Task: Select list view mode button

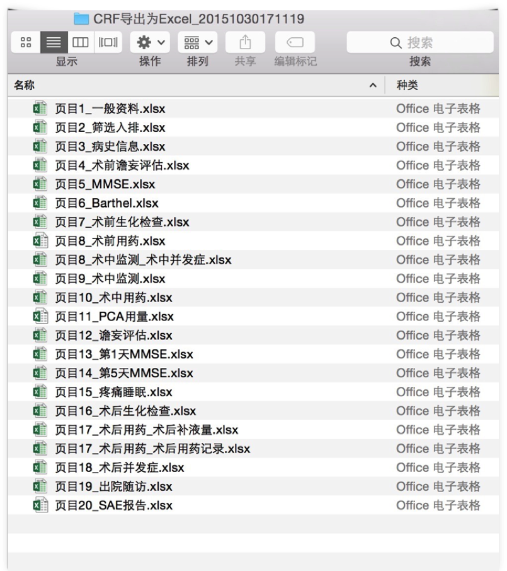Action: 54,42
